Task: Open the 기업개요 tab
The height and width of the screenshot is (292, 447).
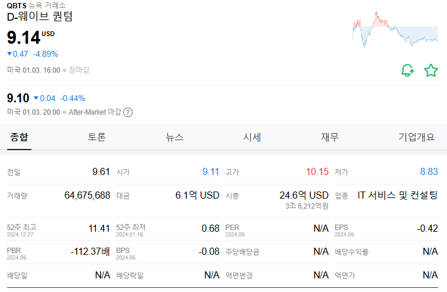Action: coord(416,137)
